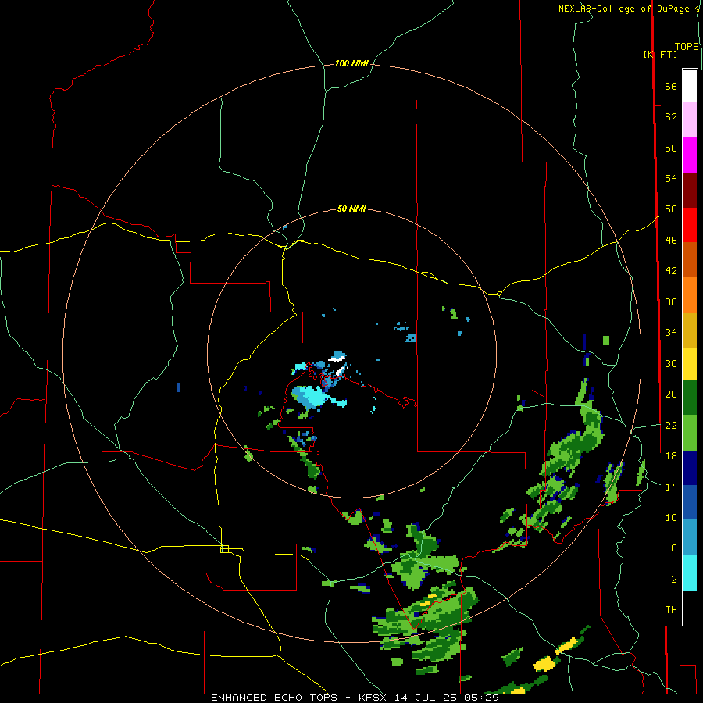703x703 pixels.
Task: Pick the navy blue legend swatch
Action: [x=690, y=468]
